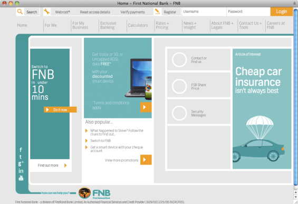The height and width of the screenshot is (204, 298).
Task: Click Security Messages label
Action: (198, 113)
